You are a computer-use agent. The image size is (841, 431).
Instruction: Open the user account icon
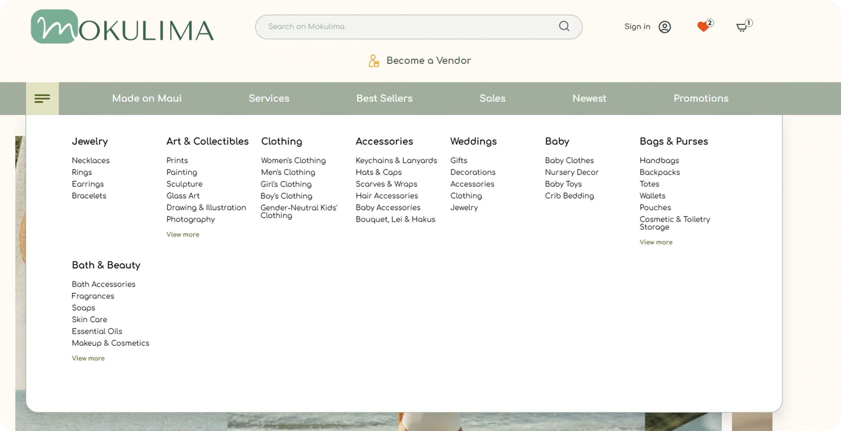[664, 27]
